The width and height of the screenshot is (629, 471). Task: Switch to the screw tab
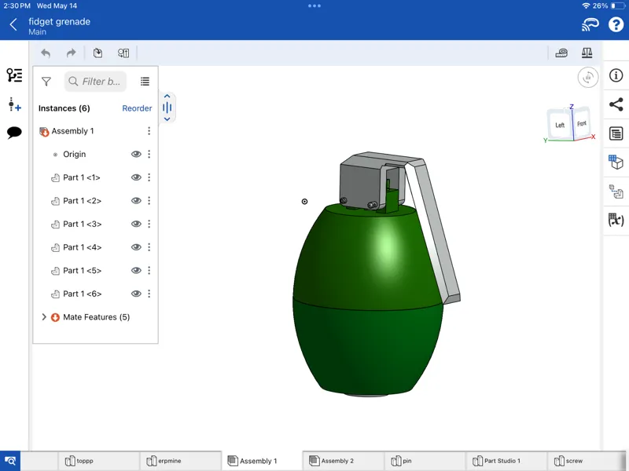[583, 461]
